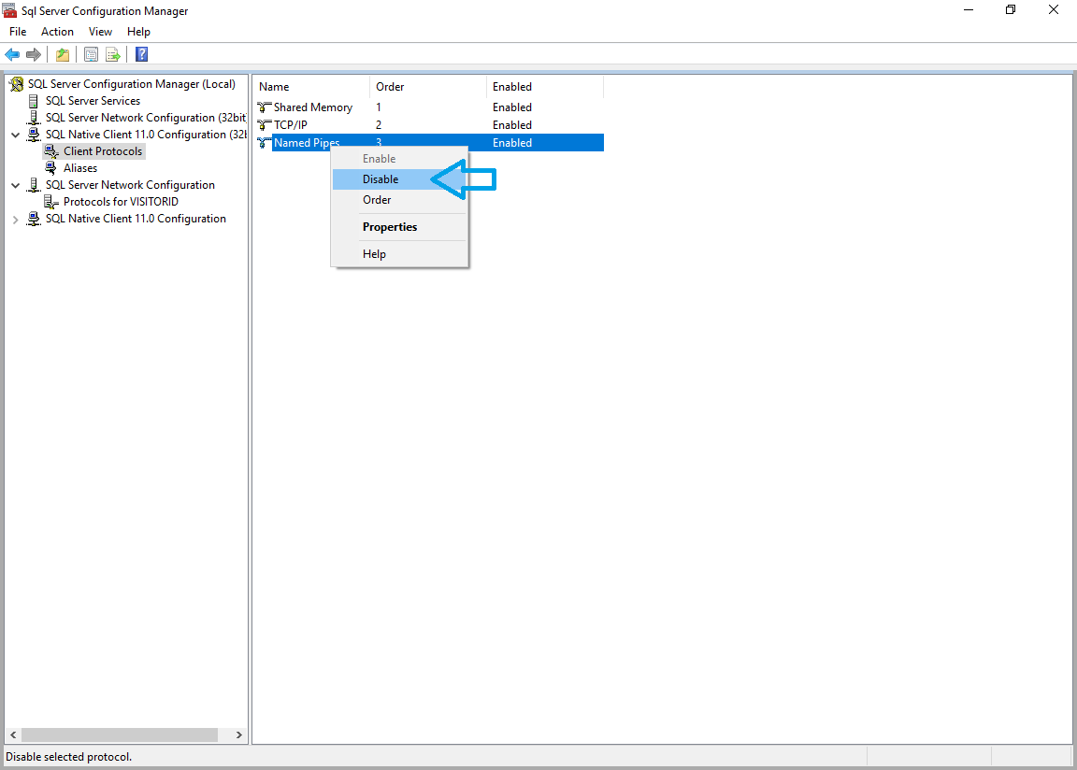Collapse SQL Native Client 11.0 Configuration (32bit)

pos(15,135)
